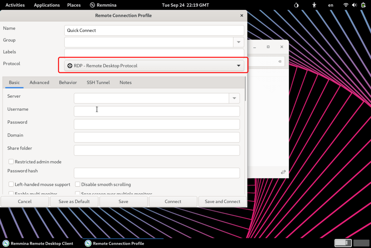
Task: Click the dialog's vertical scrollbar
Action: (245, 89)
